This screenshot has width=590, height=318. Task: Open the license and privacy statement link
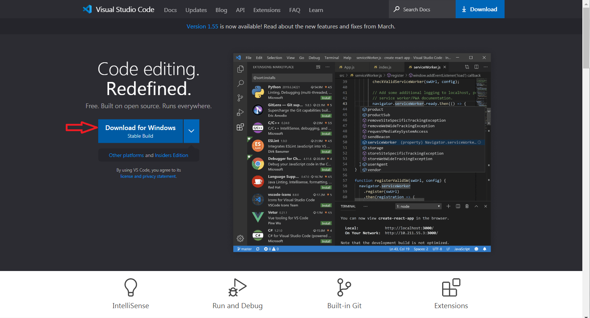pyautogui.click(x=149, y=176)
